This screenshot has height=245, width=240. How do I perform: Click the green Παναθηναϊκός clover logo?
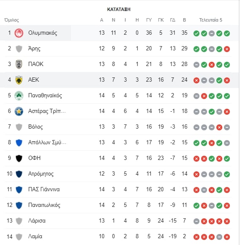19,96
